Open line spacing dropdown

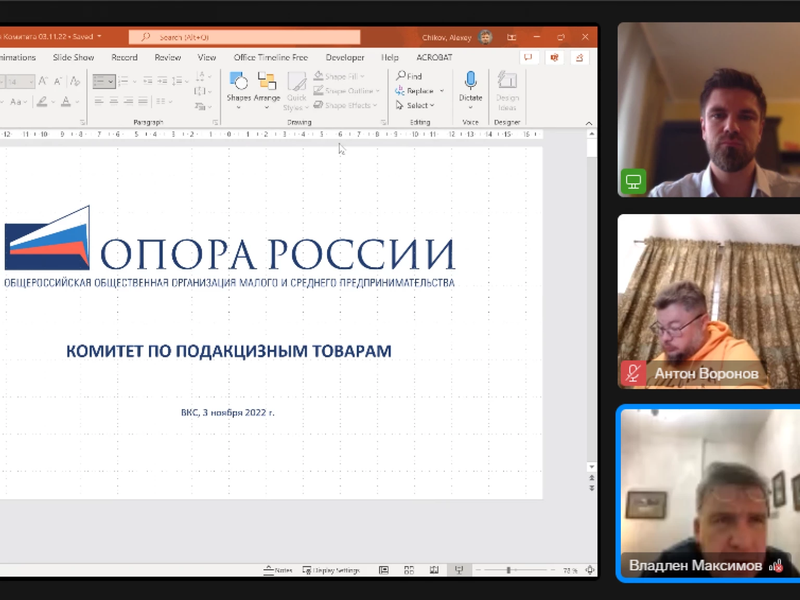[180, 81]
